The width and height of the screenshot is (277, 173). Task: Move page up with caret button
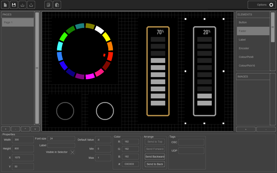(25, 129)
